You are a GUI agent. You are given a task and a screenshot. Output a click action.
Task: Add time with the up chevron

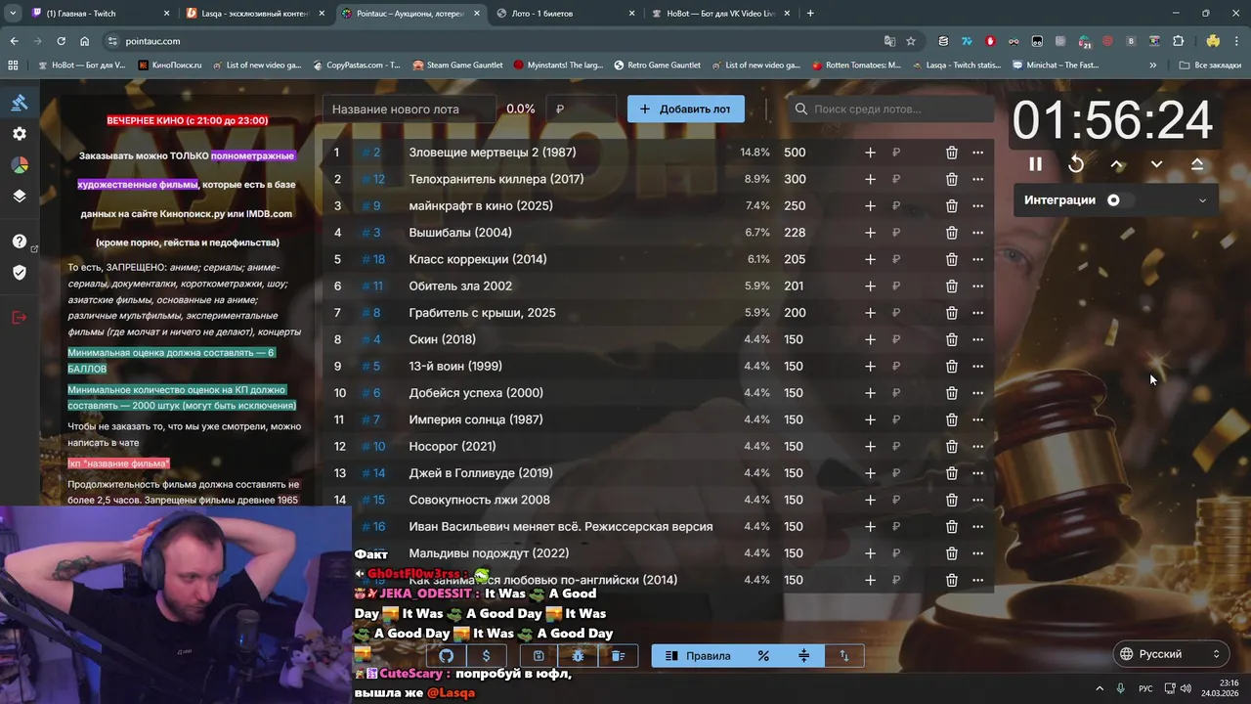click(x=1117, y=164)
